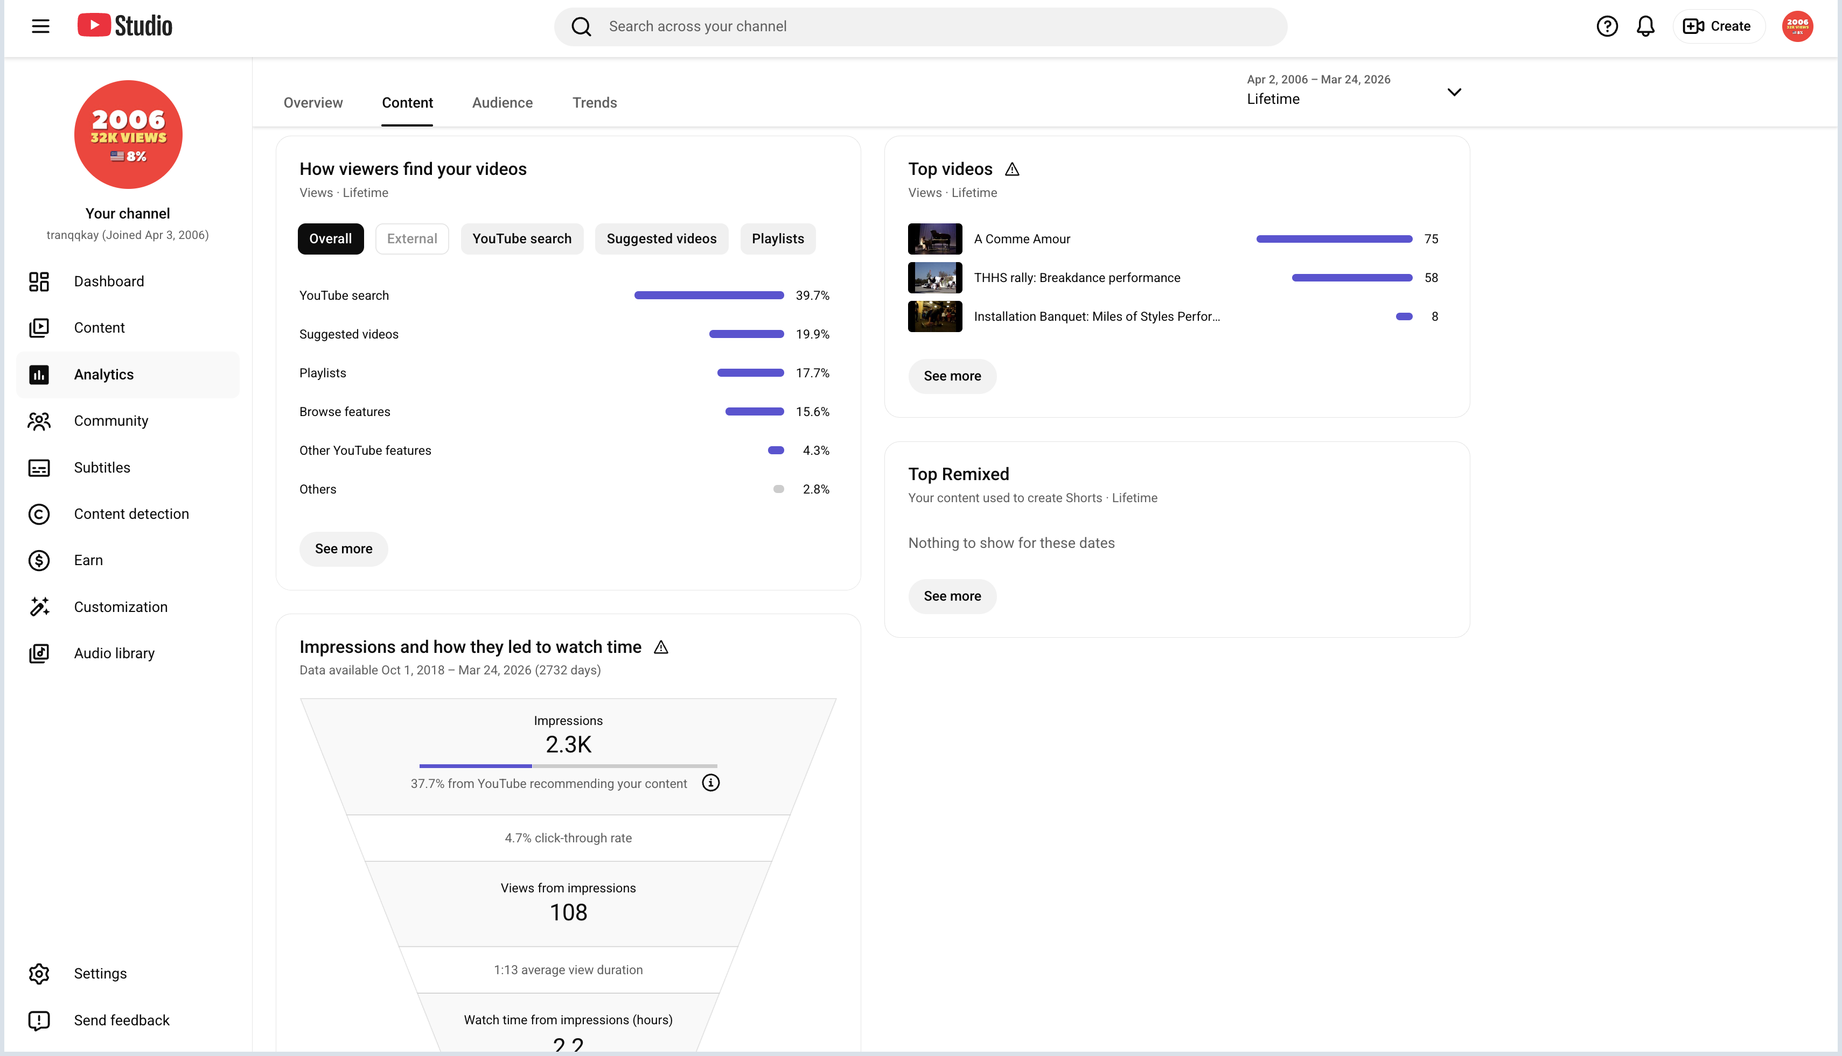
Task: Click the Suggested videos 19.9% bar
Action: pyautogui.click(x=746, y=334)
